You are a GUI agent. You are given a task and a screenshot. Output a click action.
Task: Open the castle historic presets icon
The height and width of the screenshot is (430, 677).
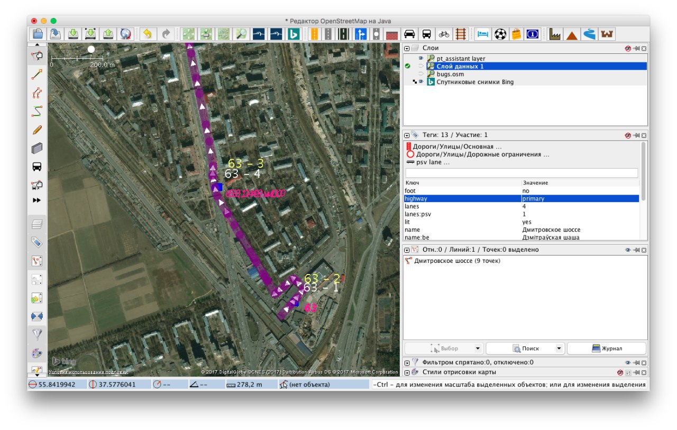[607, 34]
